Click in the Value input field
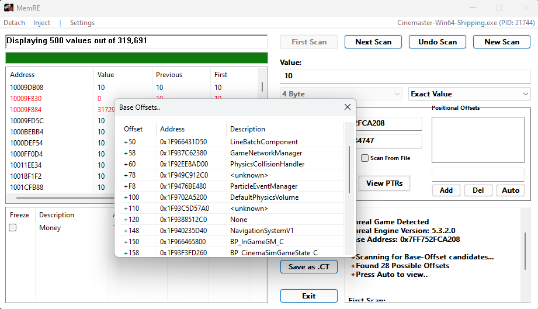 tap(405, 76)
